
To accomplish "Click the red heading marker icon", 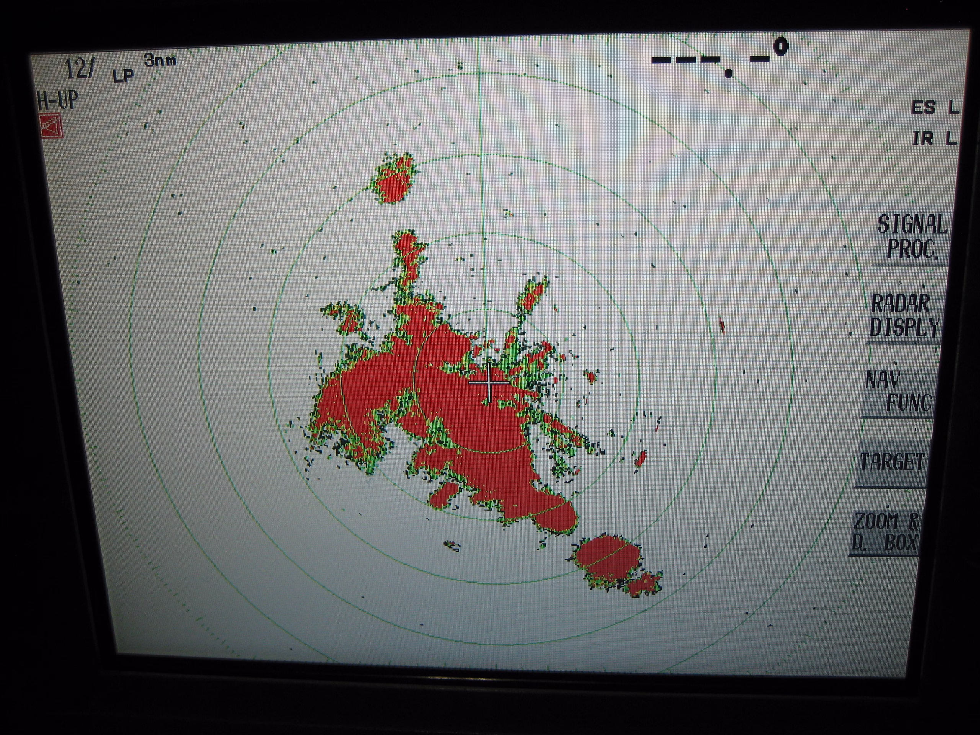I will click(x=50, y=126).
